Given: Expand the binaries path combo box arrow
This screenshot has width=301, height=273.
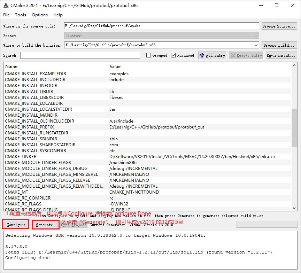Looking at the screenshot, I should click(x=256, y=45).
